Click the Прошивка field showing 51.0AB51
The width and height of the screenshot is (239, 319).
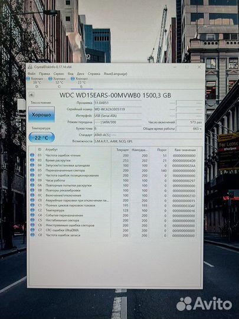click(x=117, y=103)
